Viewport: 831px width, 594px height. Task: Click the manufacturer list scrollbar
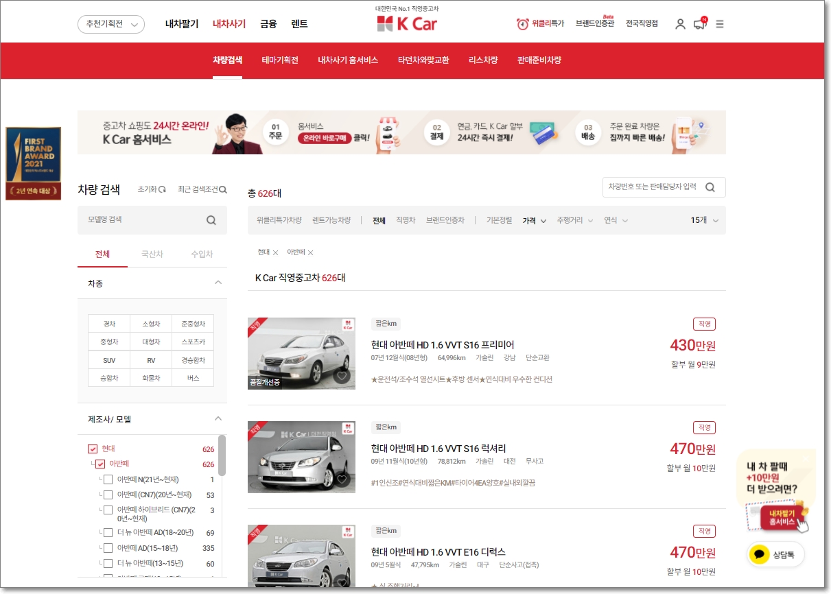click(222, 455)
